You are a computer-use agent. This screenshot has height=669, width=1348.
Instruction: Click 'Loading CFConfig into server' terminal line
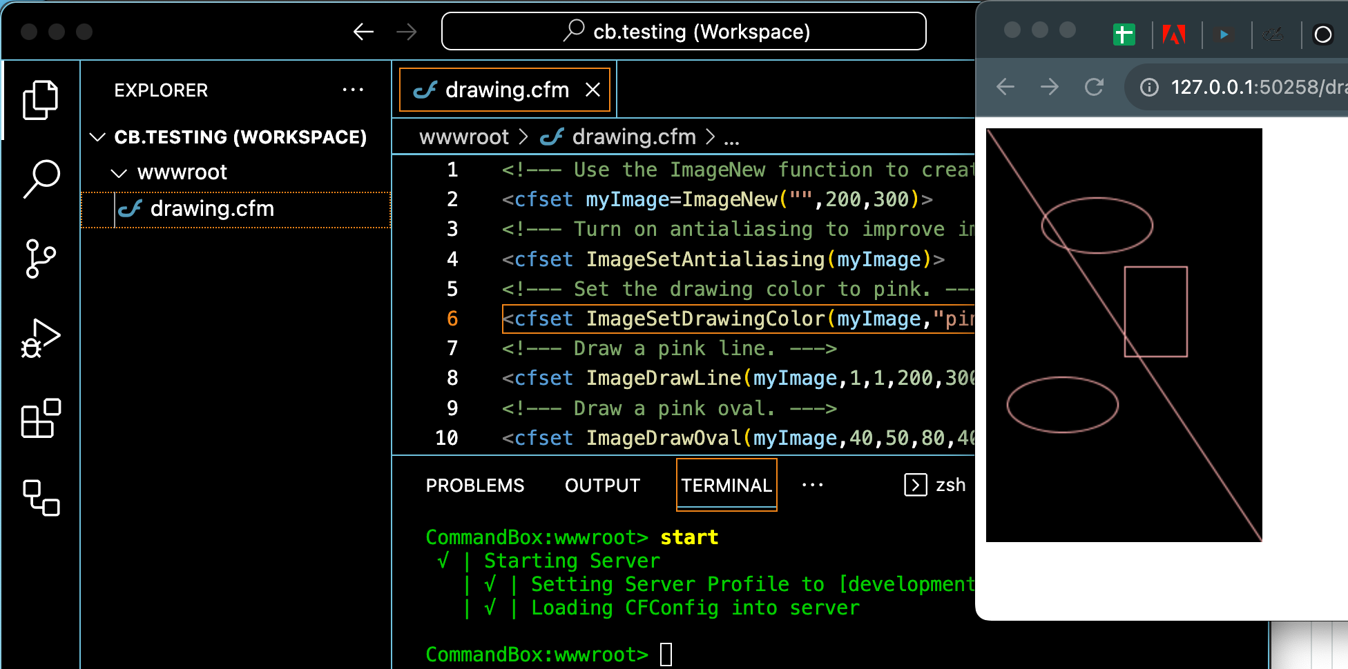tap(695, 608)
